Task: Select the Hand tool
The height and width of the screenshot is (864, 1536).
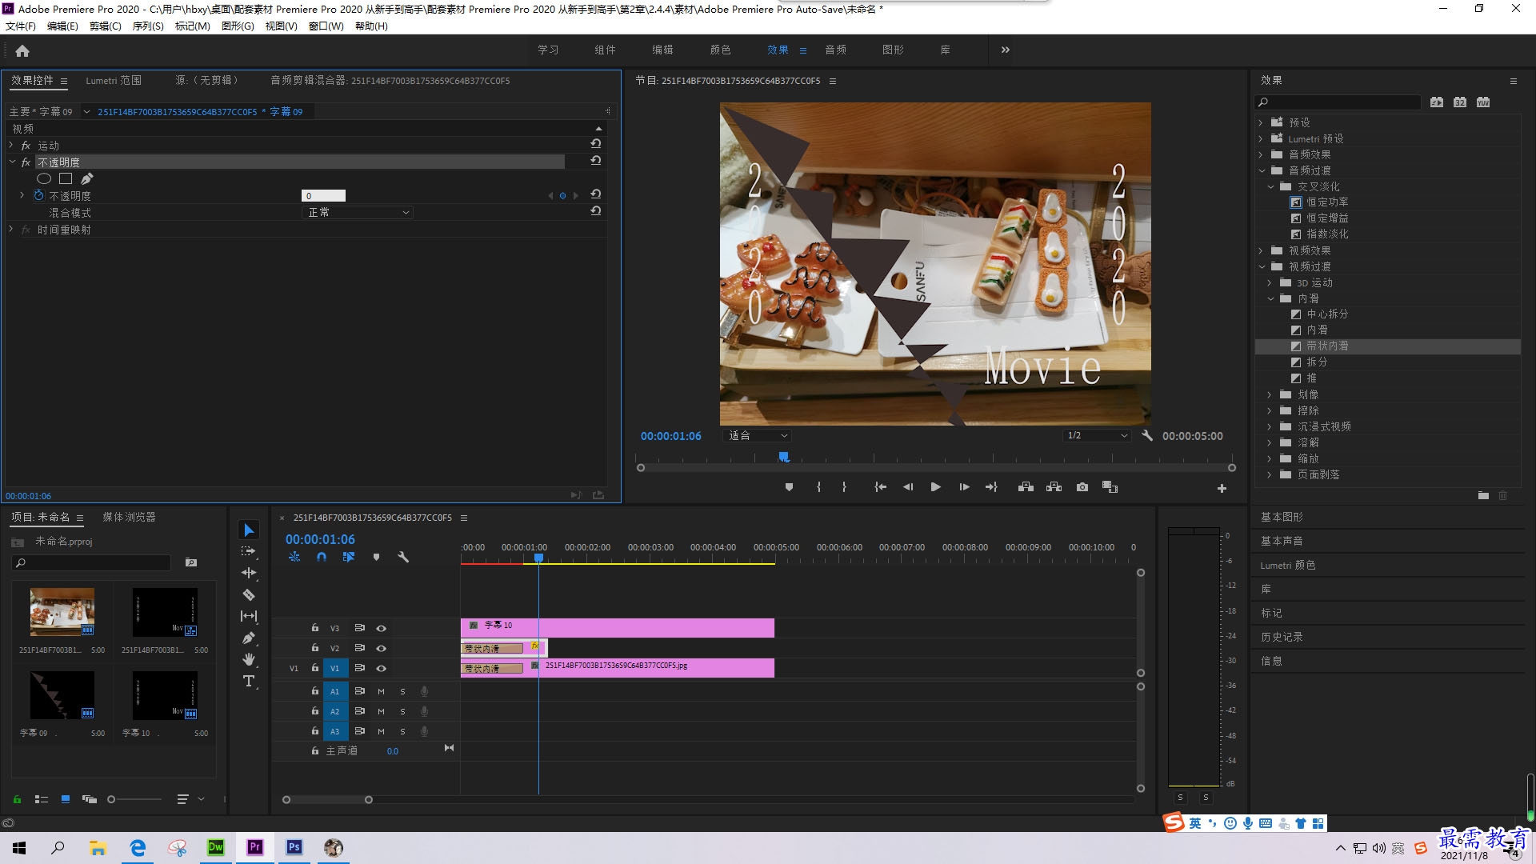Action: [x=249, y=659]
